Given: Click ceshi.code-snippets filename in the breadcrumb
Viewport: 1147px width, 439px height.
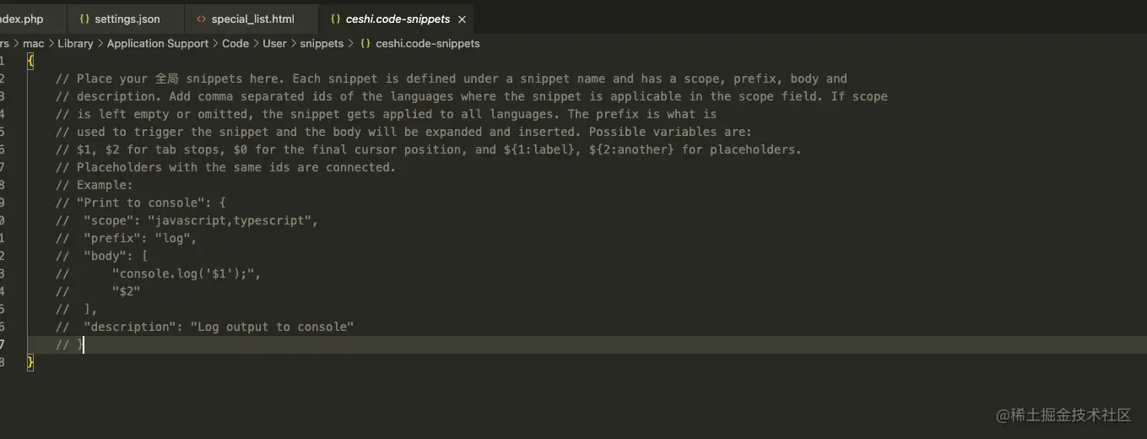Looking at the screenshot, I should pyautogui.click(x=427, y=43).
